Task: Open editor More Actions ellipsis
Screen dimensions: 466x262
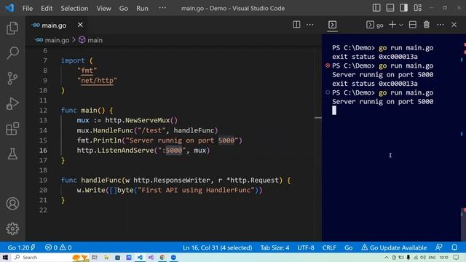Action: [x=310, y=25]
